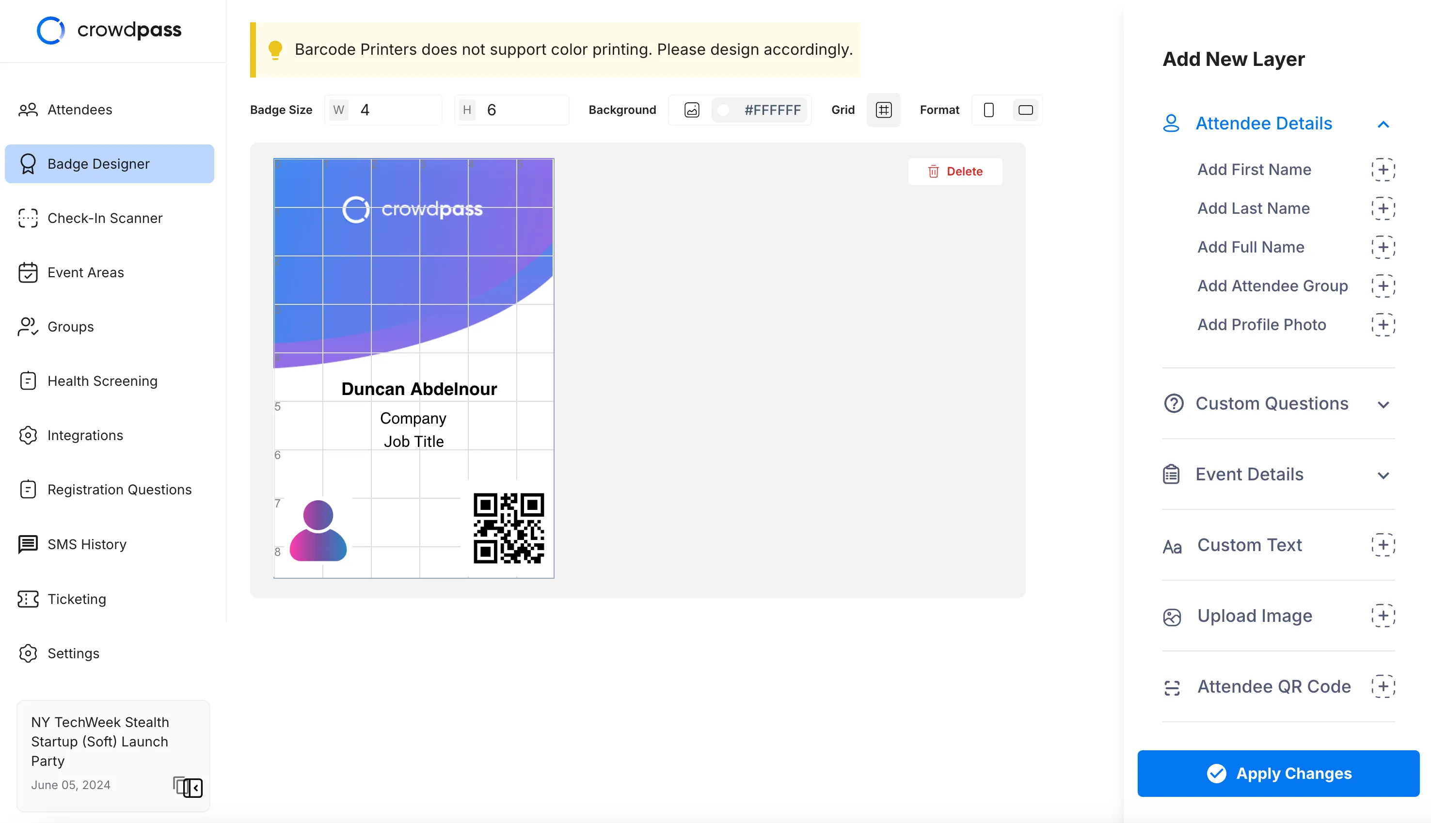This screenshot has width=1431, height=823.
Task: Click plus icon beside Add First Name
Action: pyautogui.click(x=1383, y=170)
